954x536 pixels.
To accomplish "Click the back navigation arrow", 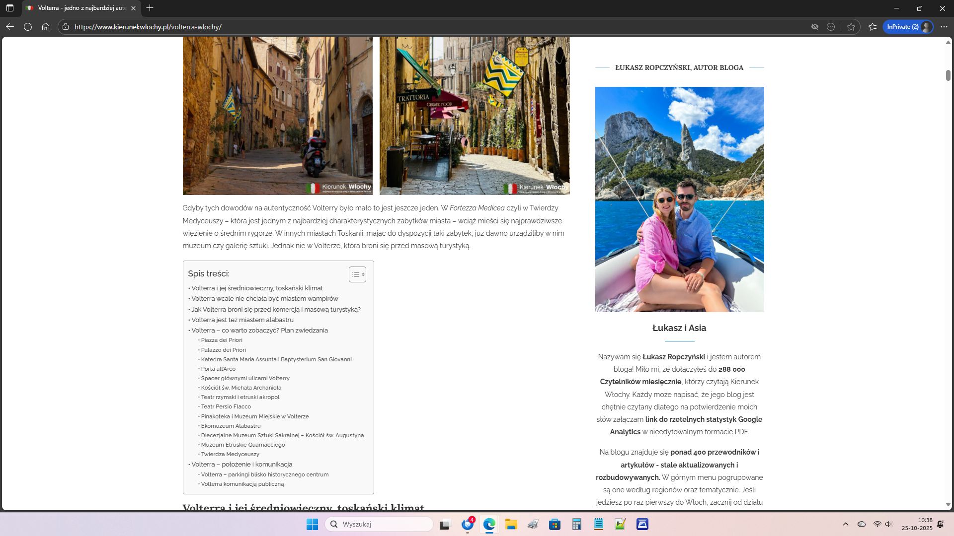I will coord(10,27).
